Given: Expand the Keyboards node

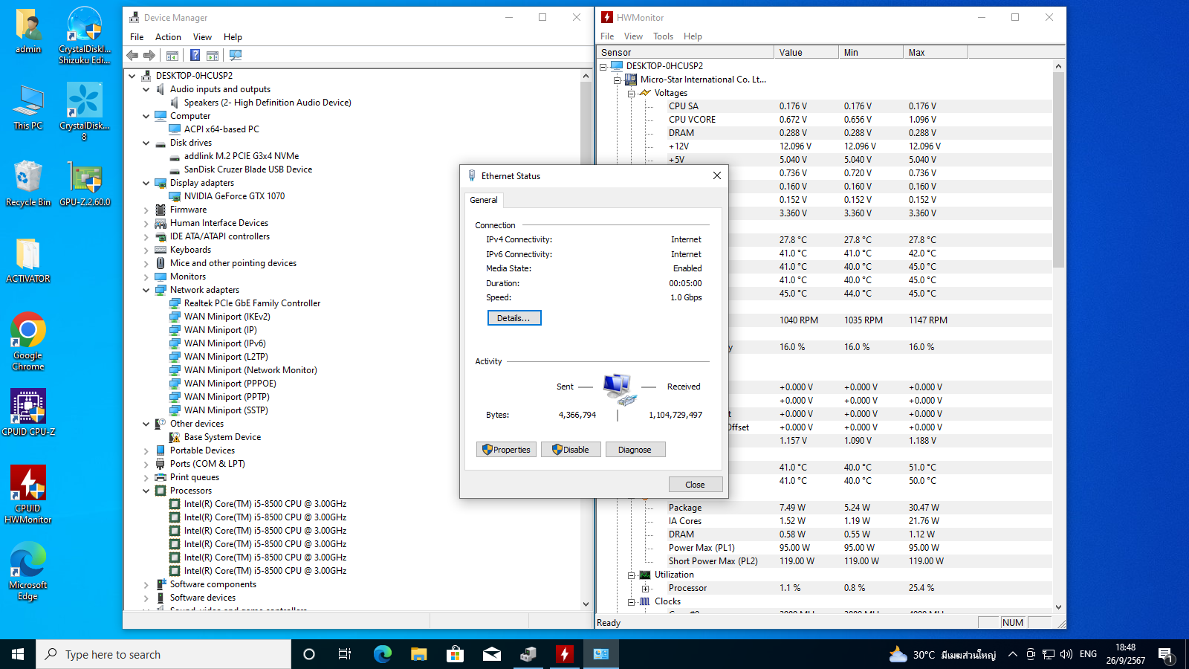Looking at the screenshot, I should (146, 250).
